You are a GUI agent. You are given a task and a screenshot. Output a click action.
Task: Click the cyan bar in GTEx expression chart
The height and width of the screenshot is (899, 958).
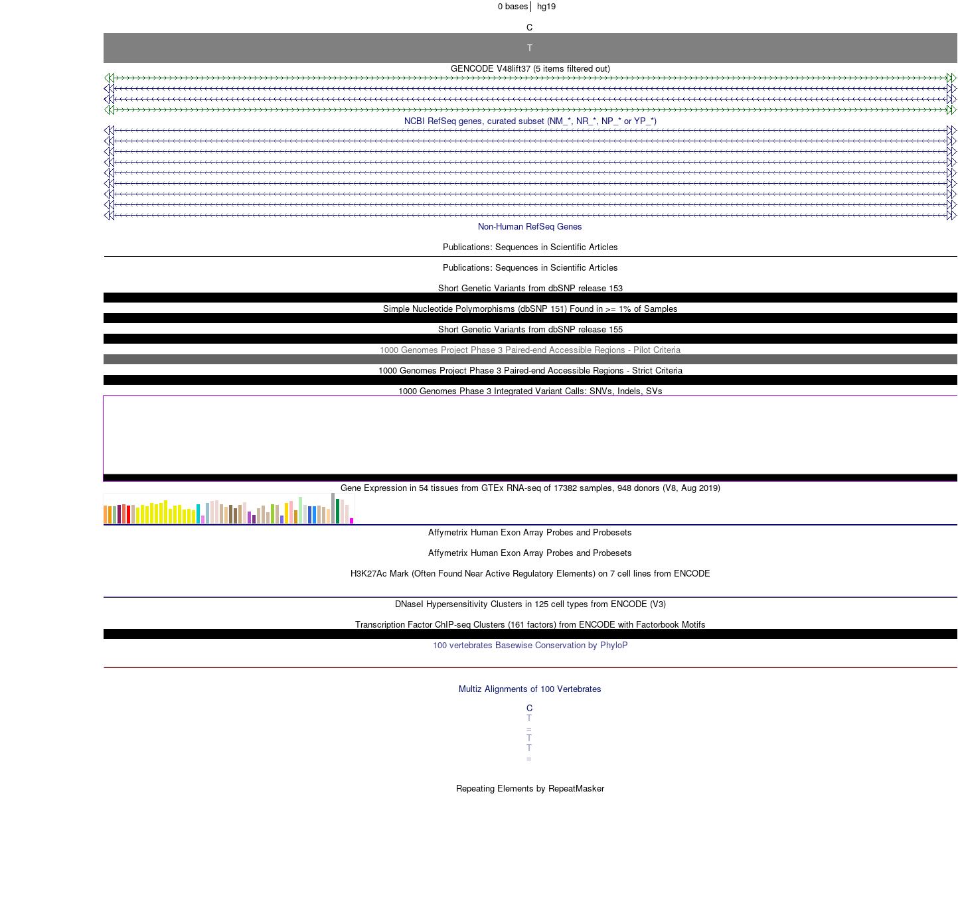198,514
